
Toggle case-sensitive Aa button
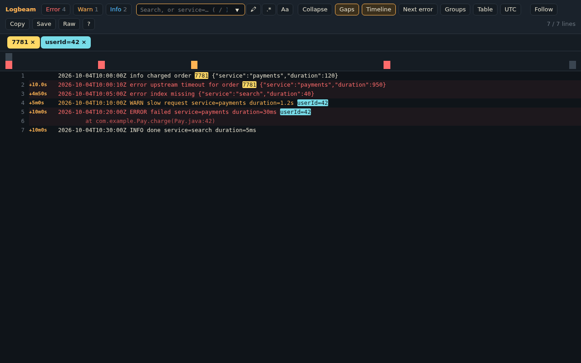[285, 10]
